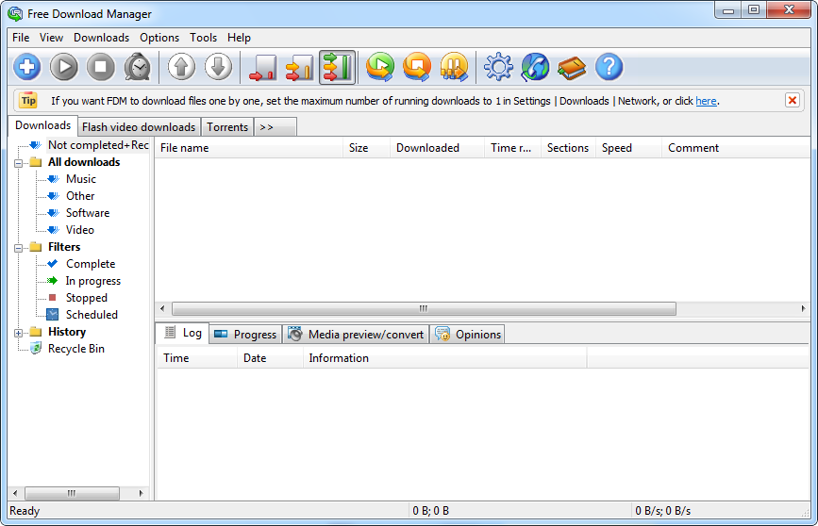Follow the 'here' link in the tip
This screenshot has width=818, height=526.
pos(706,101)
